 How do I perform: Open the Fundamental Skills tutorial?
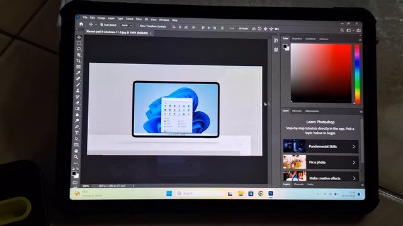click(321, 146)
